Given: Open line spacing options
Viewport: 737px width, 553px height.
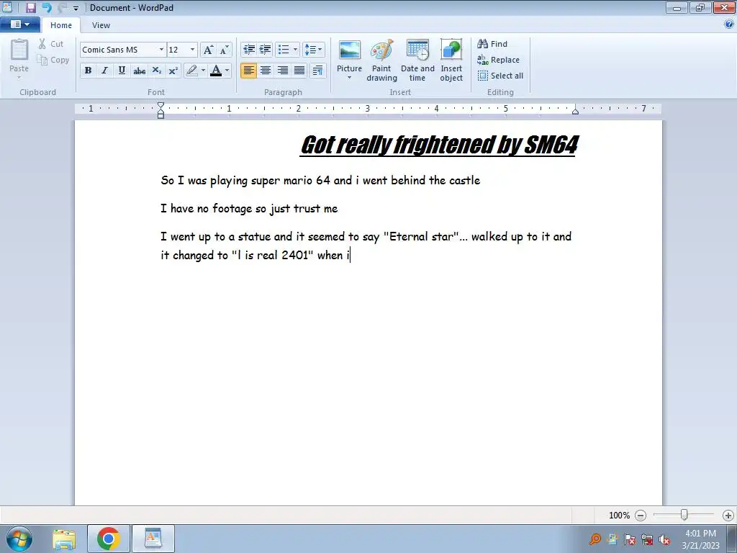Looking at the screenshot, I should [x=314, y=50].
